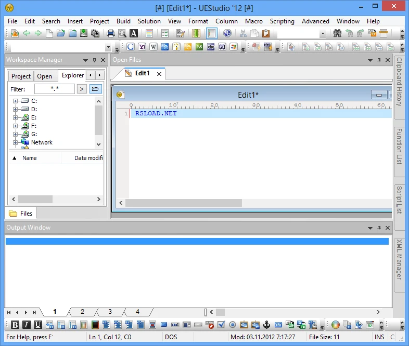Click the Filter text input field
409x346 pixels.
[55, 89]
